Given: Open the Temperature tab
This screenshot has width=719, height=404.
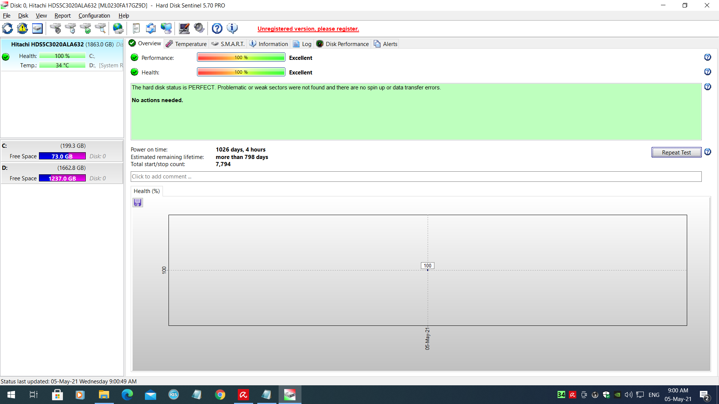Looking at the screenshot, I should click(x=186, y=44).
